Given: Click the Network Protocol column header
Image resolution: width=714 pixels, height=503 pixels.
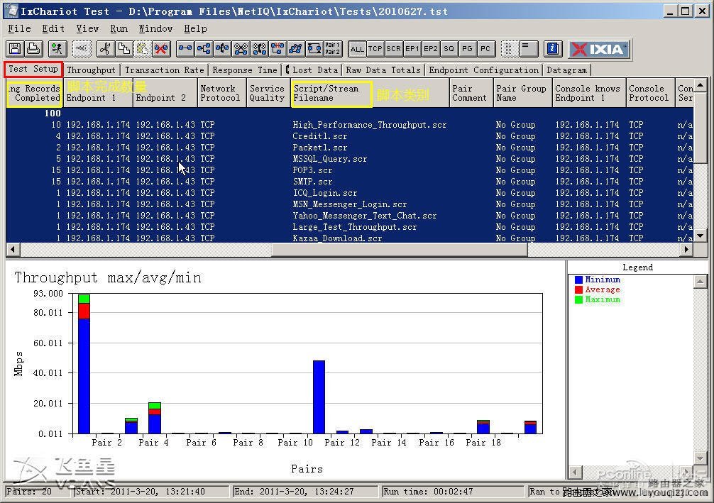Looking at the screenshot, I should [x=221, y=93].
